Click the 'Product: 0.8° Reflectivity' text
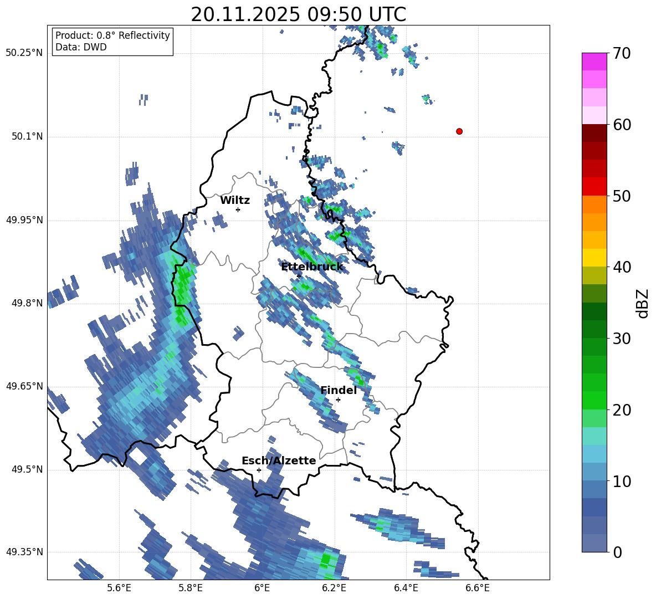Viewport: 656px width, 599px height. pos(112,35)
